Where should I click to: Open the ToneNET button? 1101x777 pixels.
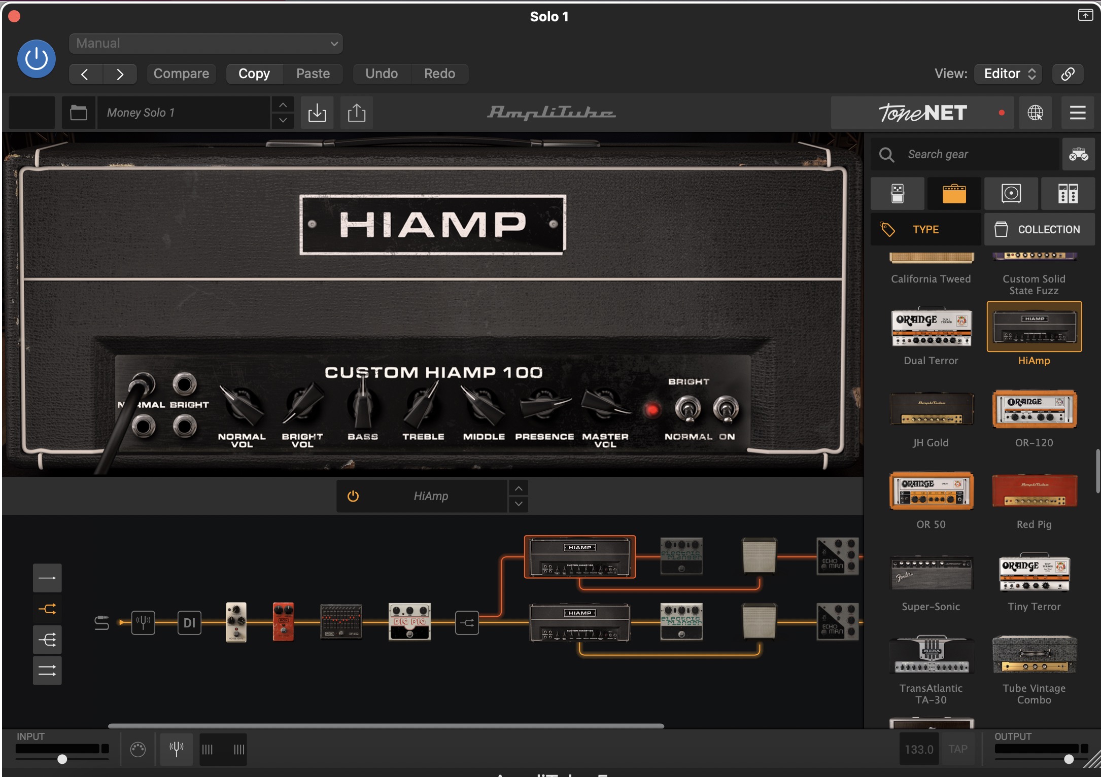tap(923, 113)
